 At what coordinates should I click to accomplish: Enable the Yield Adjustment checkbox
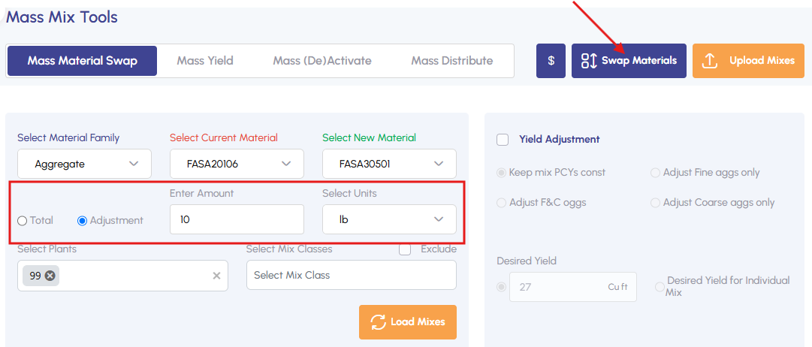click(503, 139)
